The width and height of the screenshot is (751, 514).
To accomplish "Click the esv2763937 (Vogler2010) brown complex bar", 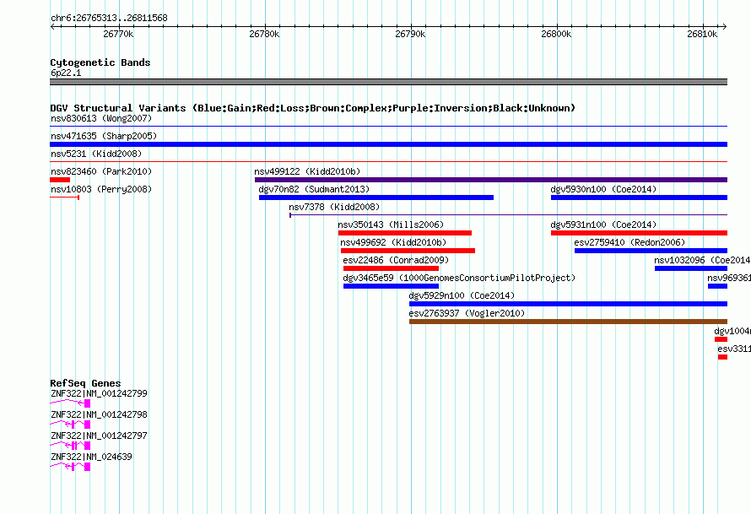I will click(568, 322).
